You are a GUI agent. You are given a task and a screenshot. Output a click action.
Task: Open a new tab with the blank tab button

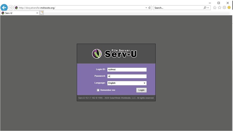[42, 13]
